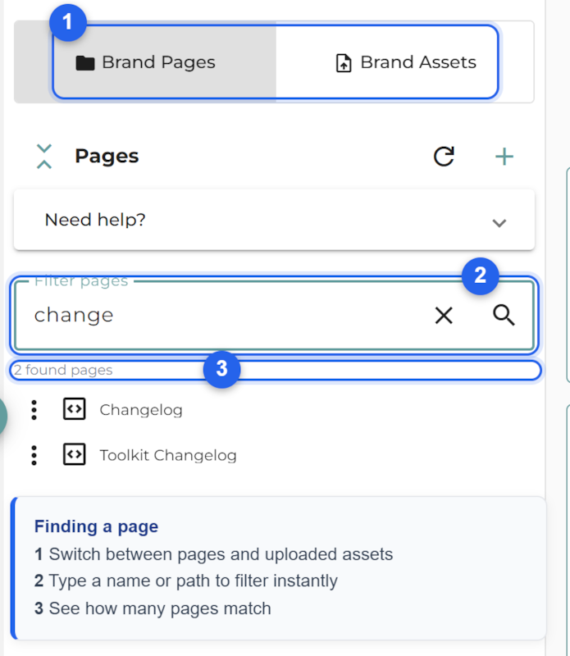This screenshot has width=570, height=656.
Task: Collapse all pages with the chevrons icon
Action: (44, 157)
